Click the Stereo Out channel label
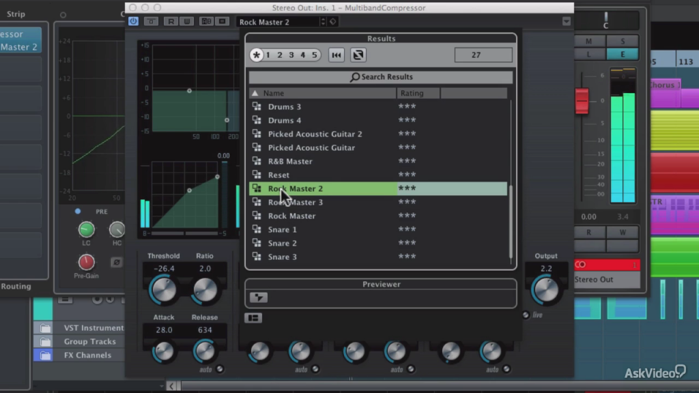The image size is (699, 393). [x=606, y=279]
